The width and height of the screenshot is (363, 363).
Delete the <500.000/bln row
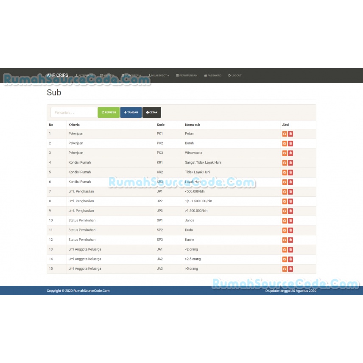click(290, 192)
